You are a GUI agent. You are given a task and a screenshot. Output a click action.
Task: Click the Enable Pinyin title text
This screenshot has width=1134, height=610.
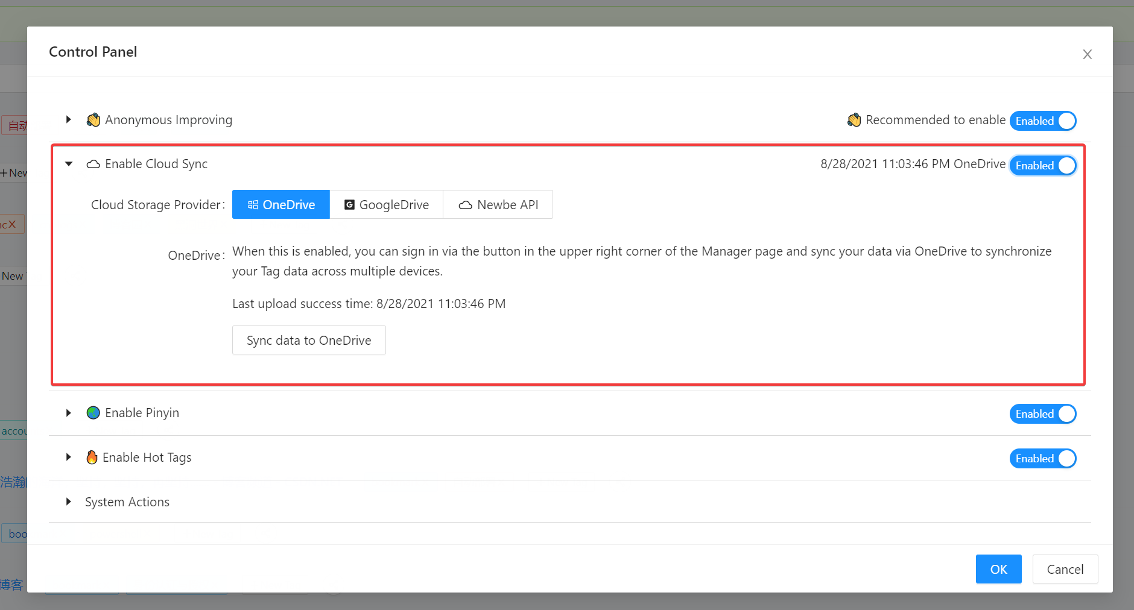click(x=142, y=413)
